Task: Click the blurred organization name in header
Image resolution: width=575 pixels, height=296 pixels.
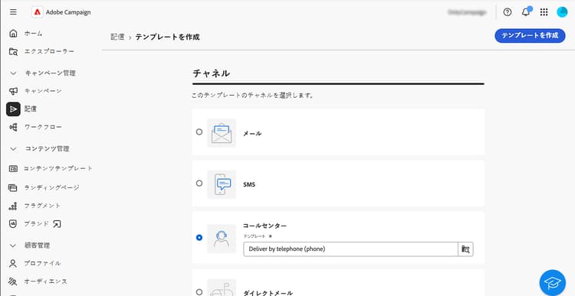Action: (x=467, y=12)
